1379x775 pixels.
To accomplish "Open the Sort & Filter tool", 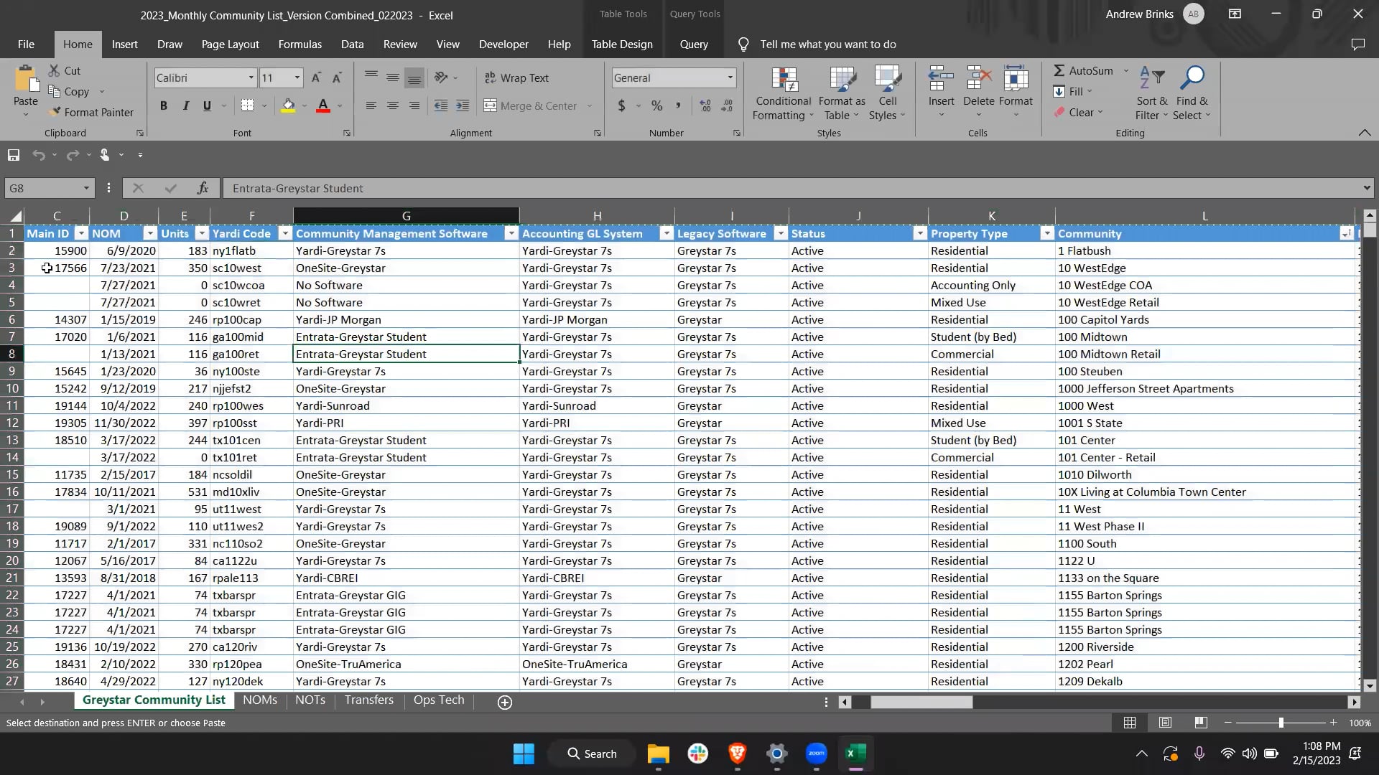I will (1149, 92).
